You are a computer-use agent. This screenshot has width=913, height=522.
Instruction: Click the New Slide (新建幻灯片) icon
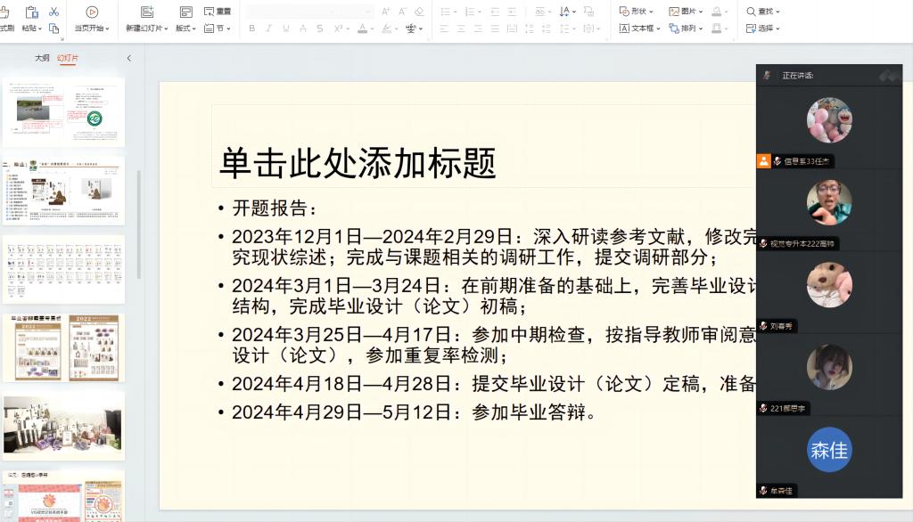(x=147, y=12)
